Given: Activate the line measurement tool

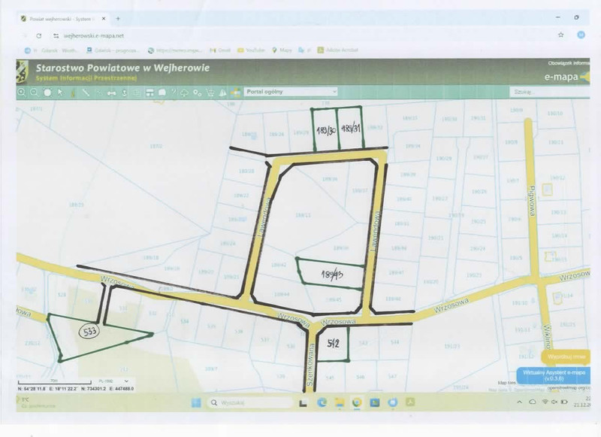Looking at the screenshot, I should (x=86, y=93).
